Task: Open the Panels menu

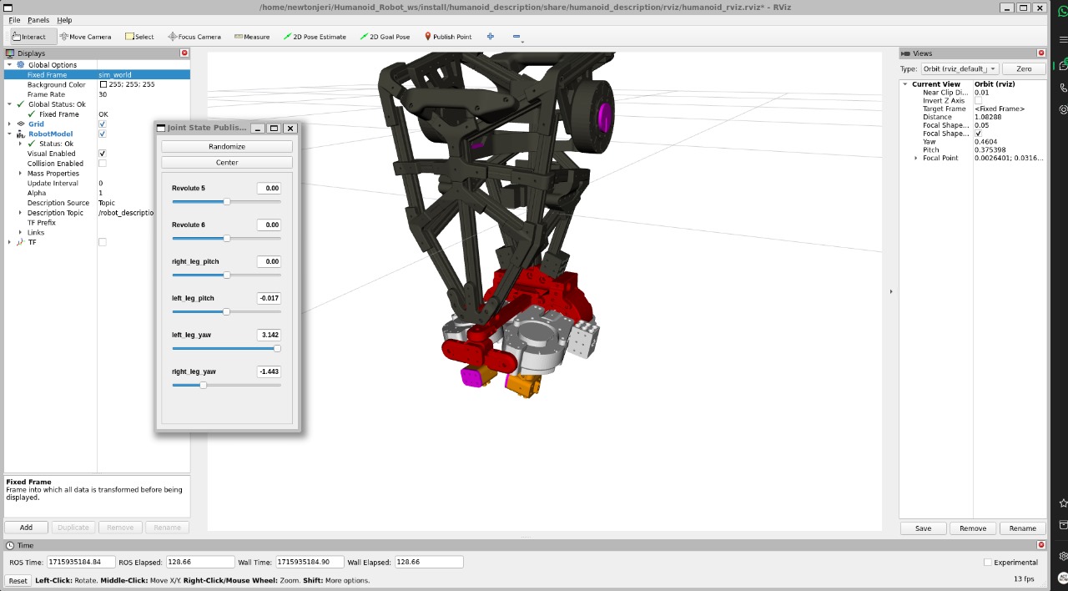Action: pos(38,20)
